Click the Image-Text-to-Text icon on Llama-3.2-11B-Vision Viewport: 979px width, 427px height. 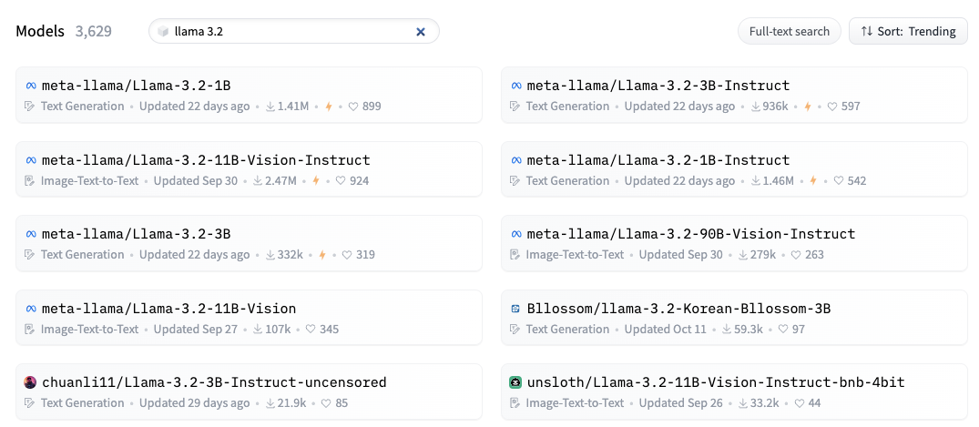(29, 329)
